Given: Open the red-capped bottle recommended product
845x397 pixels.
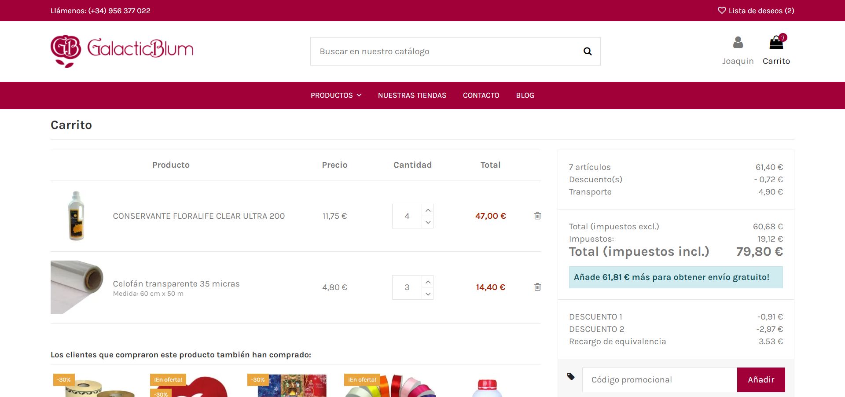Looking at the screenshot, I should (x=487, y=388).
